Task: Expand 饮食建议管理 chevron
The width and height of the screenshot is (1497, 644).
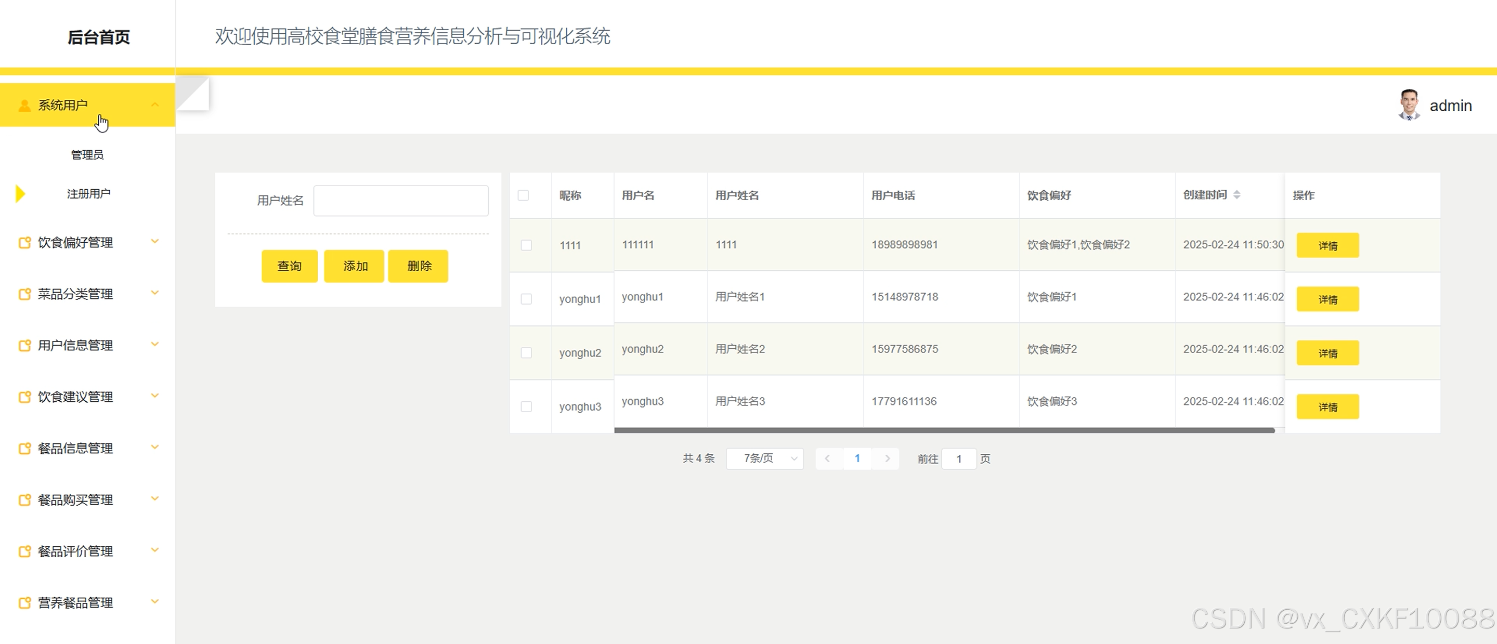Action: [154, 396]
